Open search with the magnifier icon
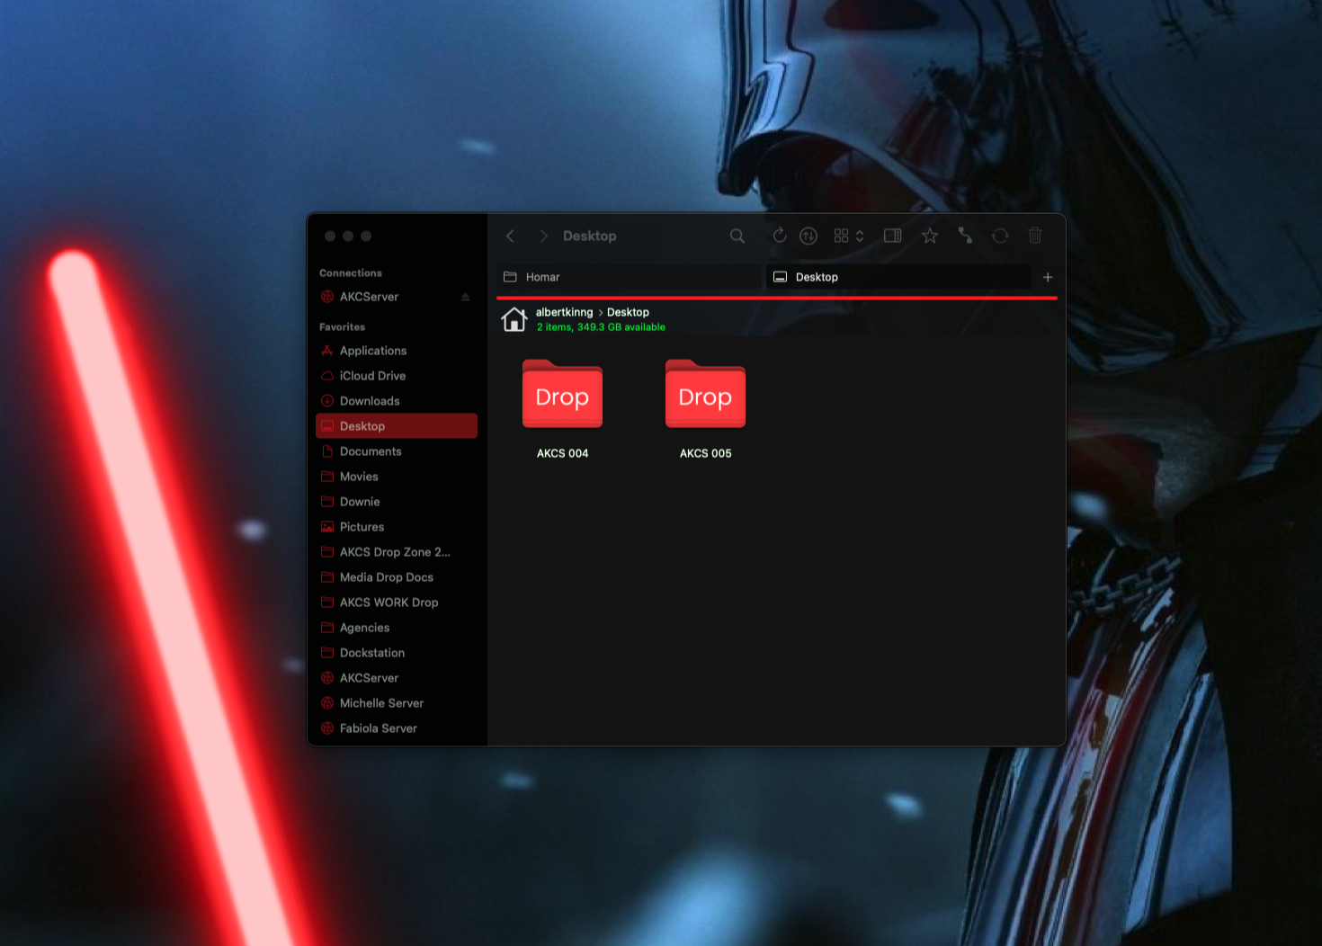The height and width of the screenshot is (946, 1322). tap(737, 236)
